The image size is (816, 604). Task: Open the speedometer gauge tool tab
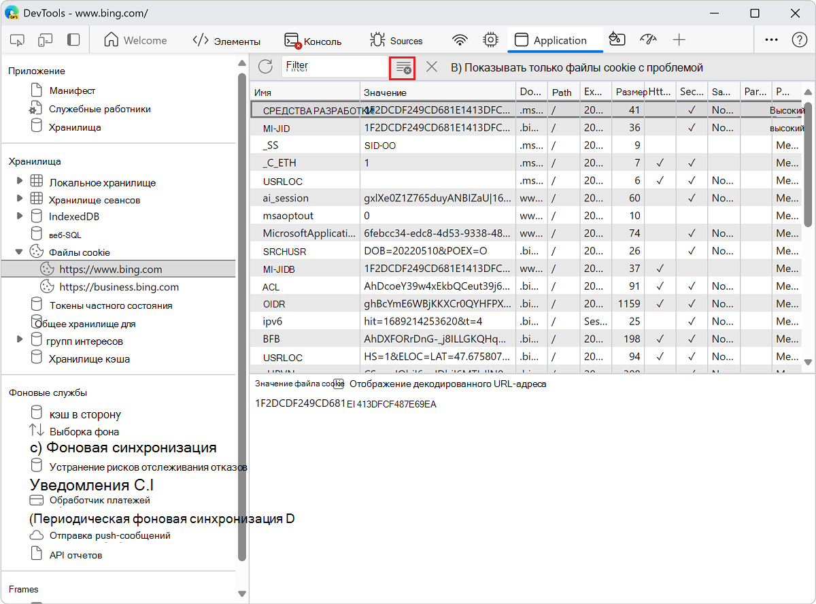(648, 41)
